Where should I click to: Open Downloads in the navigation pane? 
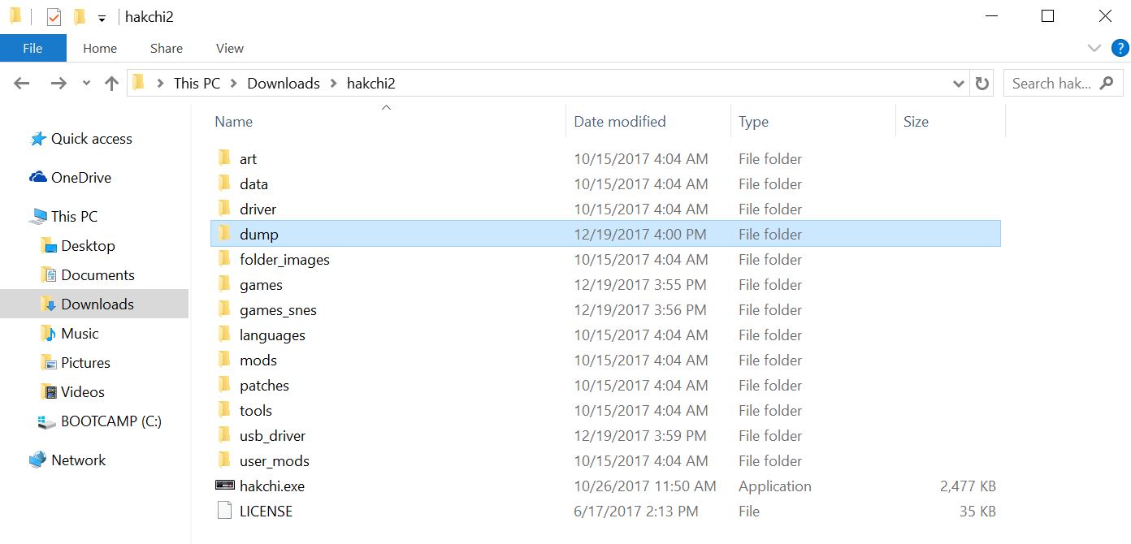tap(97, 304)
